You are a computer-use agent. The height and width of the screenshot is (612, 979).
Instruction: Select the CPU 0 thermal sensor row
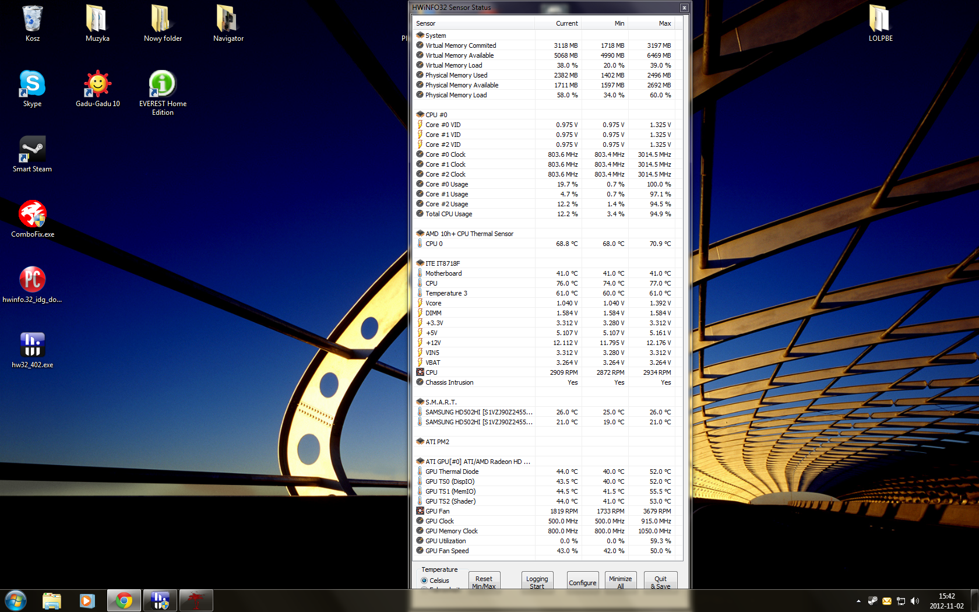pyautogui.click(x=544, y=244)
